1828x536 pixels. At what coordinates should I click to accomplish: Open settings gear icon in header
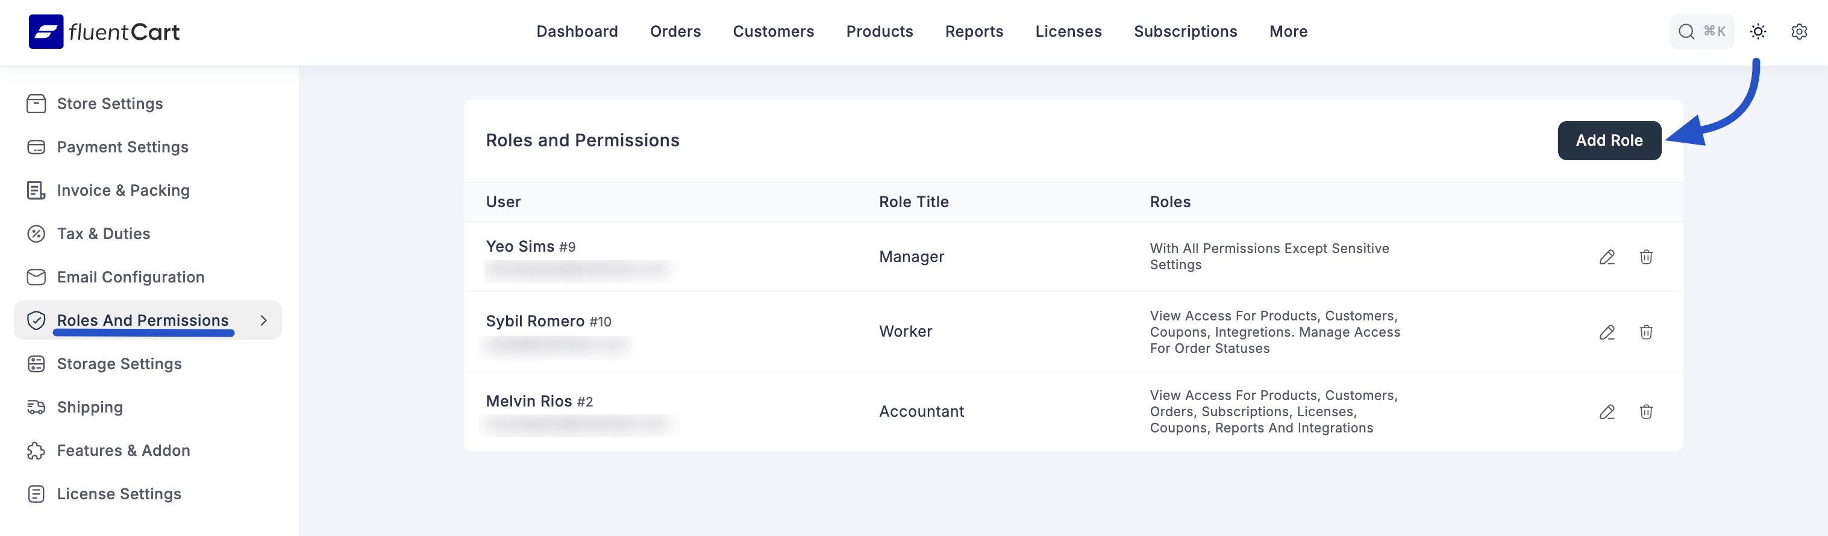click(1798, 31)
